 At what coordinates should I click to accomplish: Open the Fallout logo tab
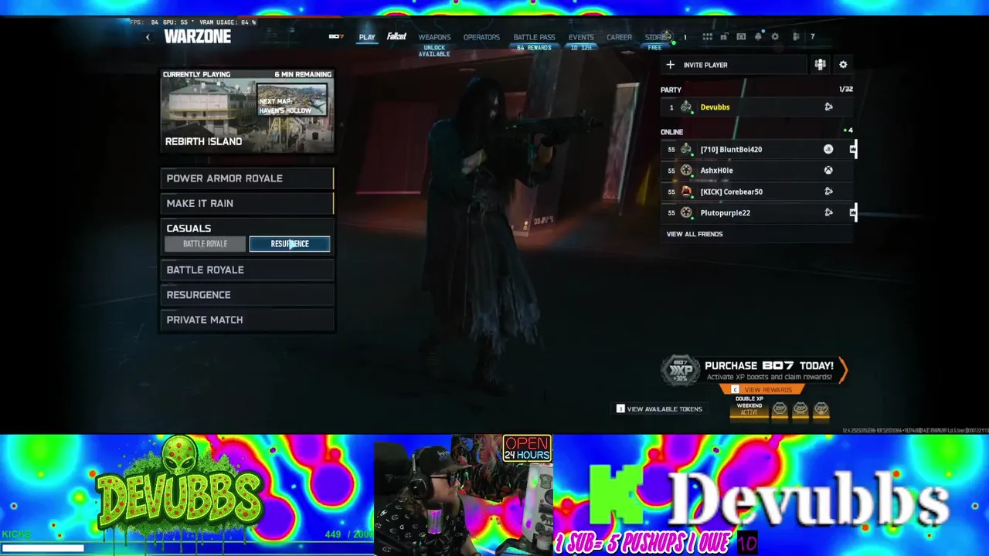(x=396, y=36)
